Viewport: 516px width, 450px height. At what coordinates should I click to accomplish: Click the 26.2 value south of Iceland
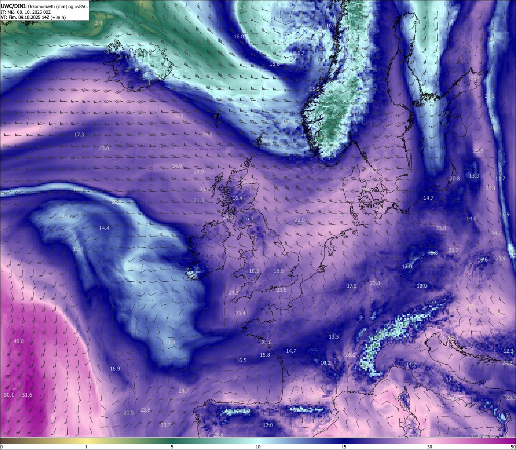click(x=178, y=116)
